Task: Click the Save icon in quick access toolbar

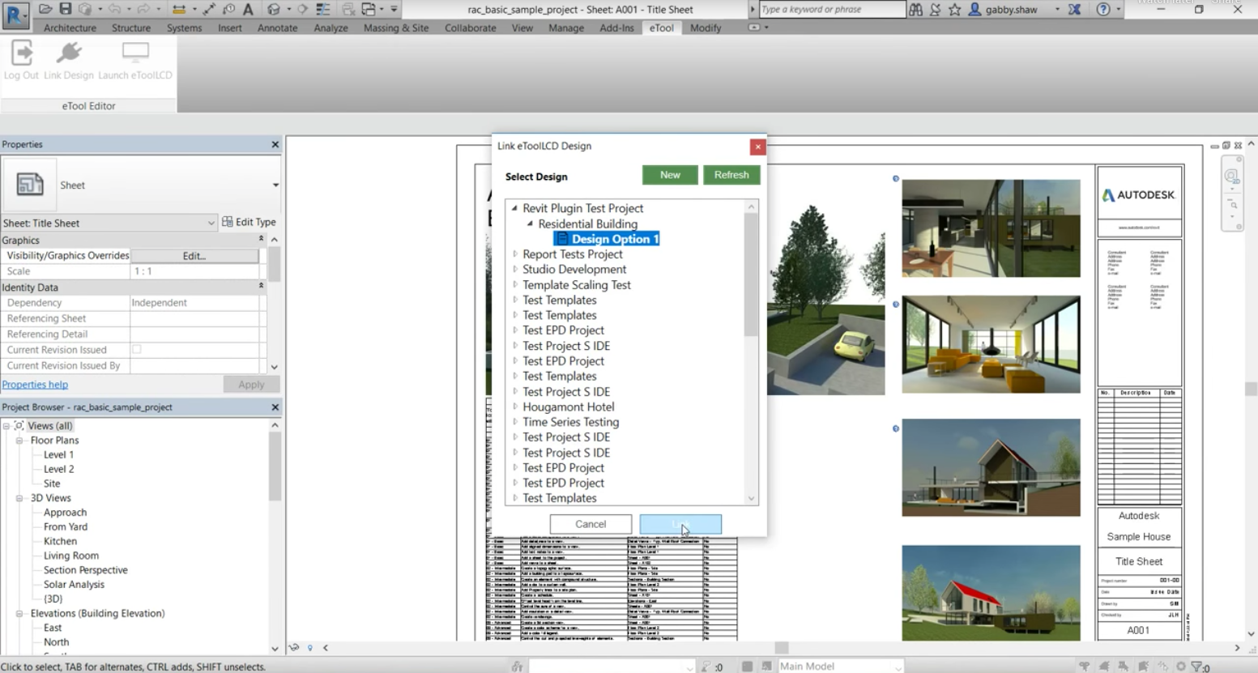Action: 66,9
